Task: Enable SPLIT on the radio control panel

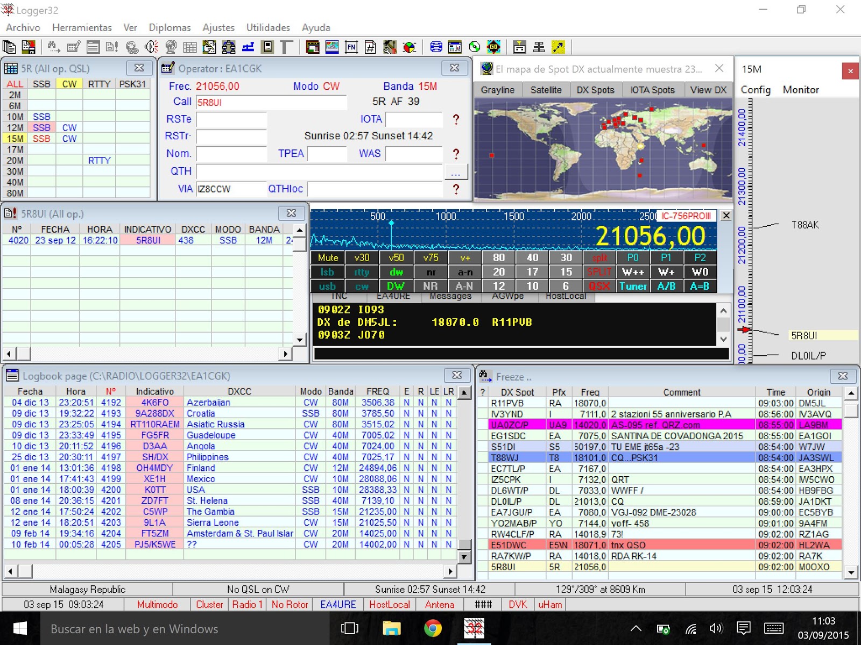Action: click(x=599, y=272)
